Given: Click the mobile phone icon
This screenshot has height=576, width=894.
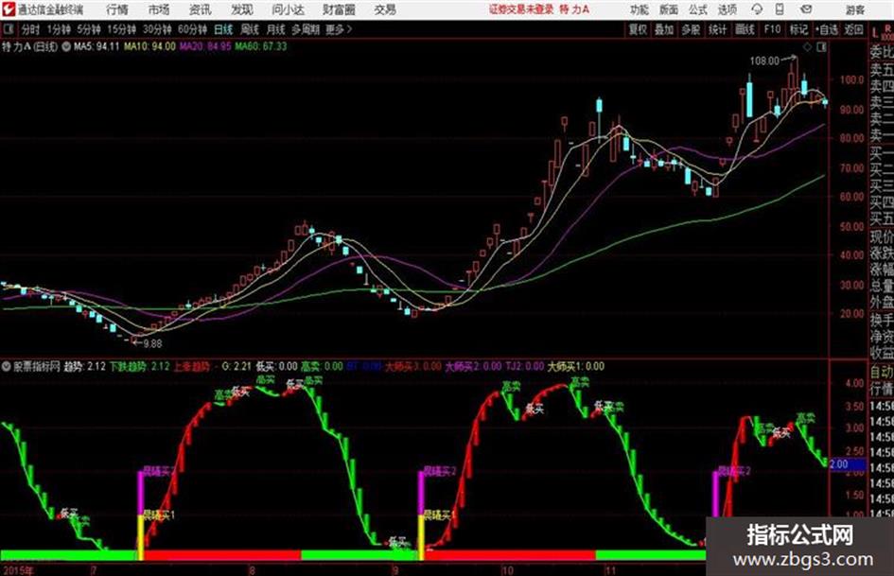Looking at the screenshot, I should coord(780,9).
